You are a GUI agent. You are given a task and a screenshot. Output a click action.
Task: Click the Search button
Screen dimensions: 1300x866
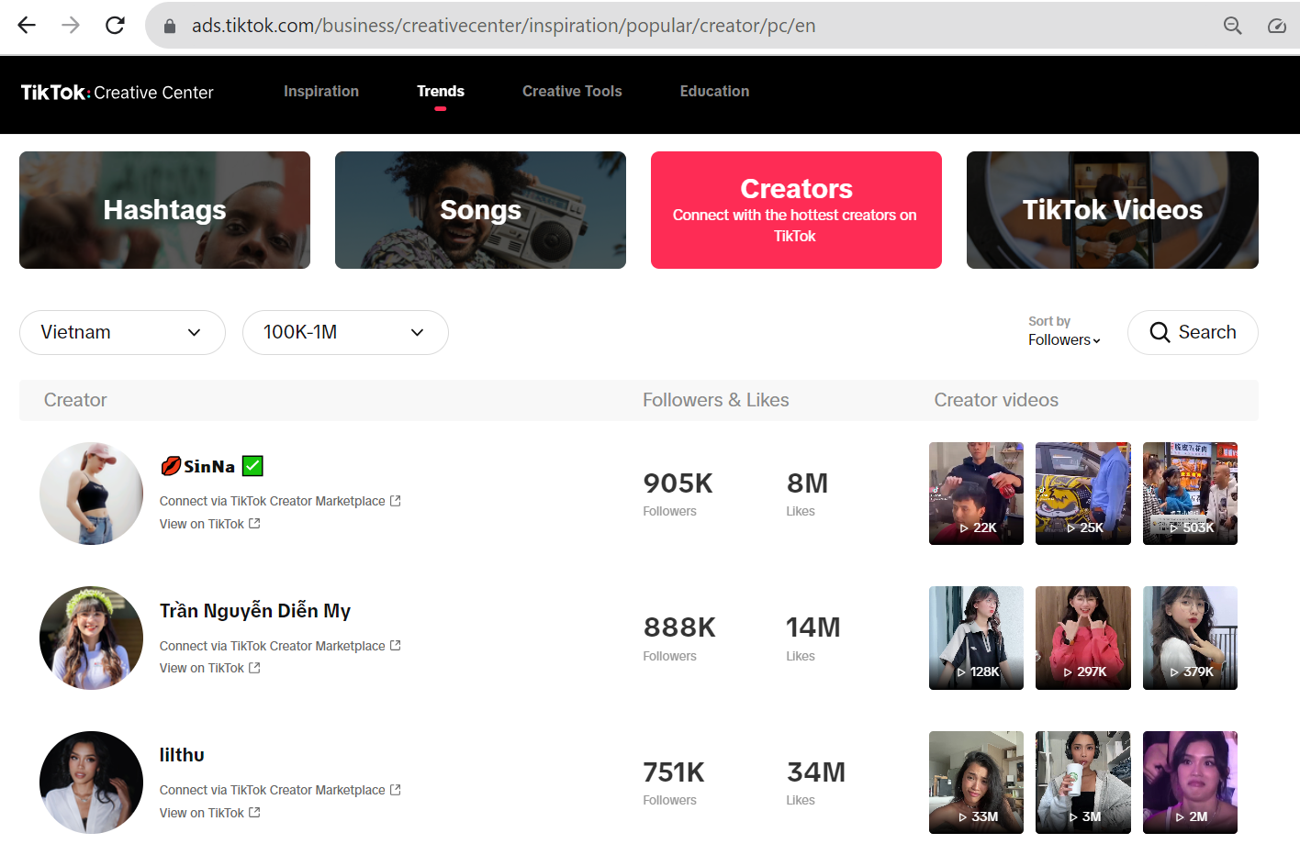pos(1193,332)
